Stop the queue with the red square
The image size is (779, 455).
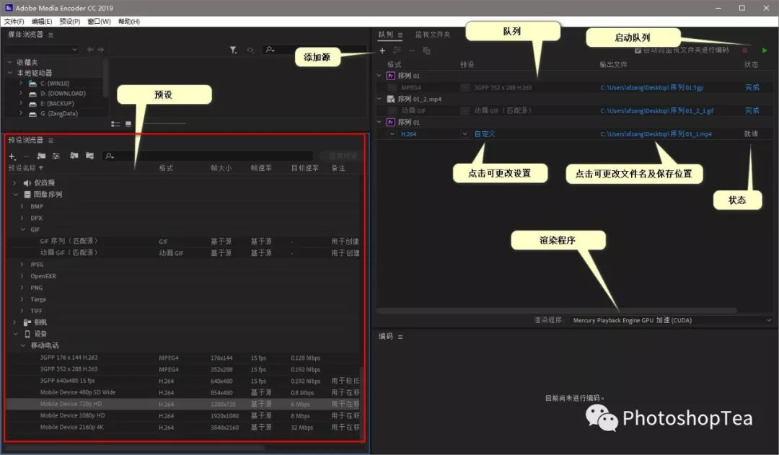click(744, 50)
